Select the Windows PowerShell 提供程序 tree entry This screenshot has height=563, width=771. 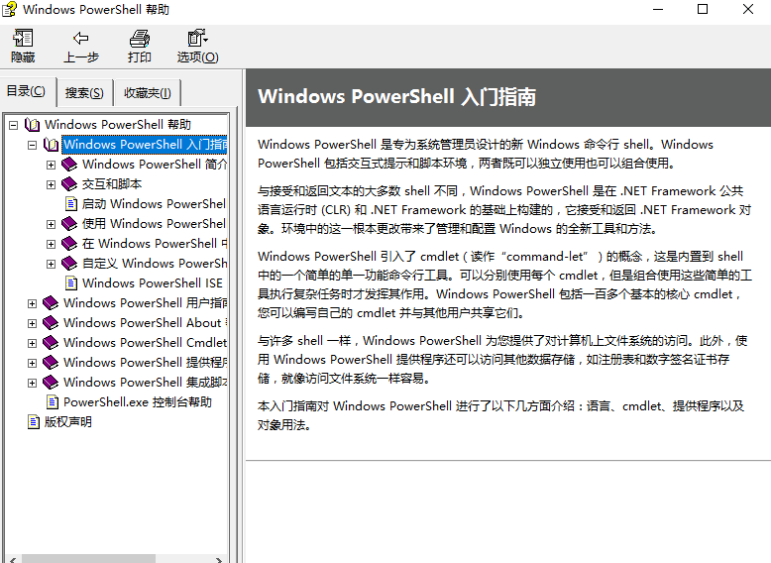(145, 363)
